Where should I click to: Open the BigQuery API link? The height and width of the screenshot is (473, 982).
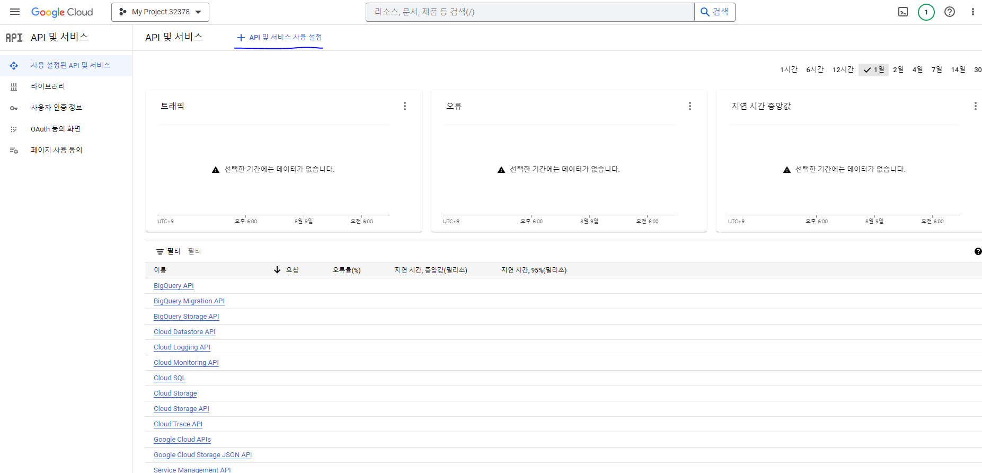point(173,286)
